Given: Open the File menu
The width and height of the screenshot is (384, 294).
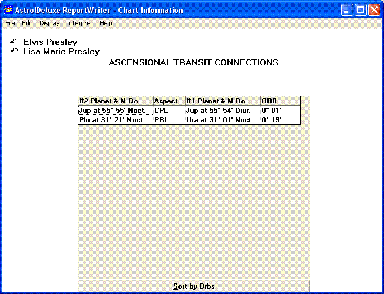Looking at the screenshot, I should tap(10, 23).
